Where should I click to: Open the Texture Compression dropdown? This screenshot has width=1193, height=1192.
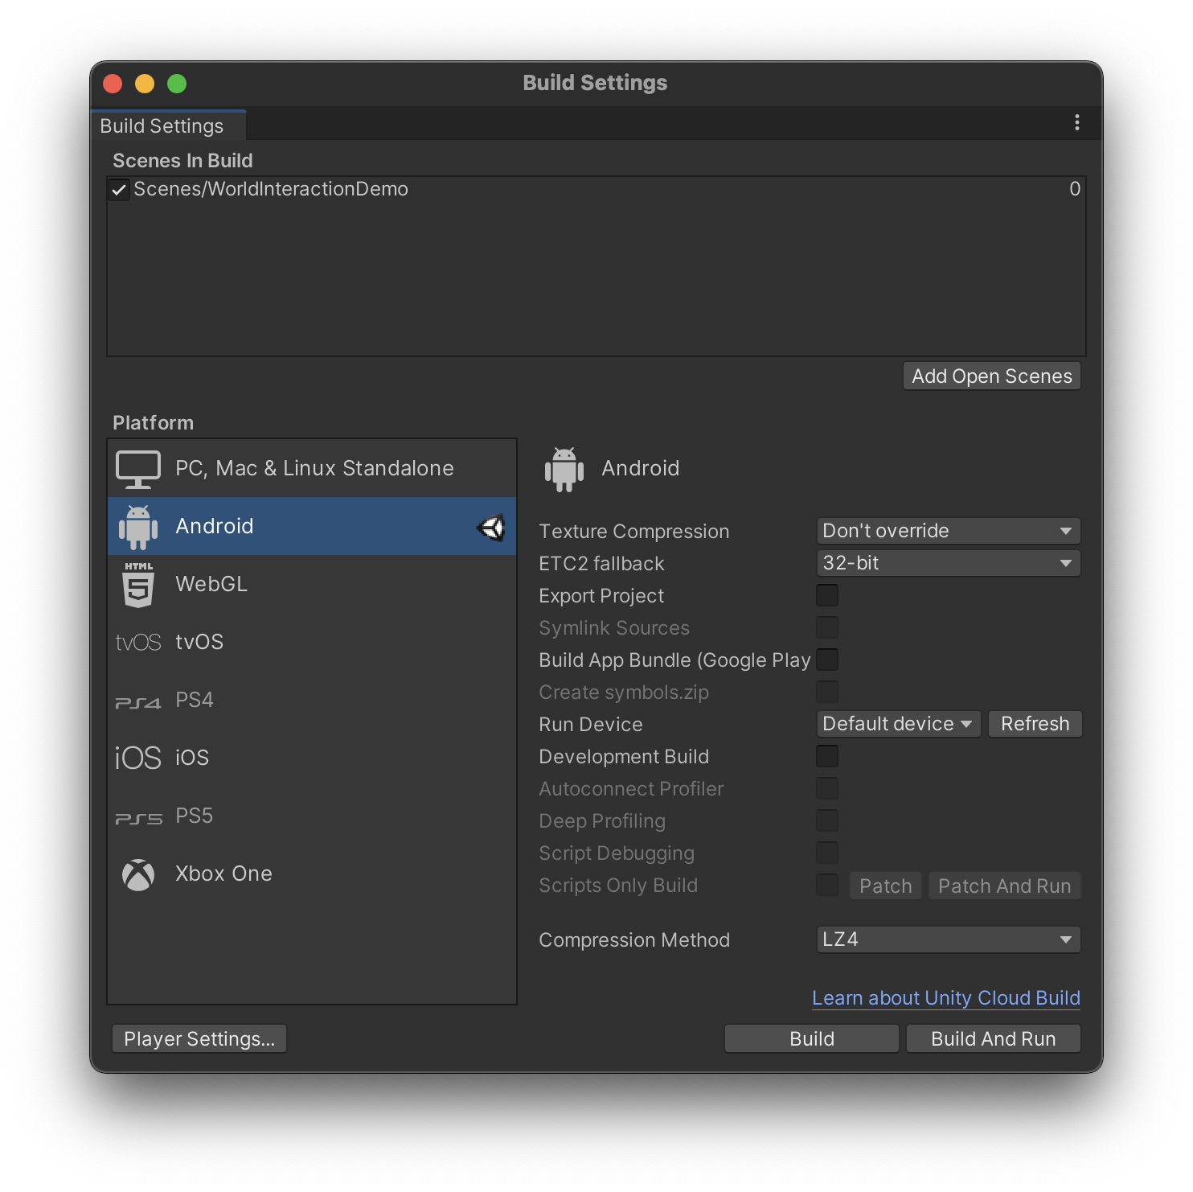click(949, 531)
